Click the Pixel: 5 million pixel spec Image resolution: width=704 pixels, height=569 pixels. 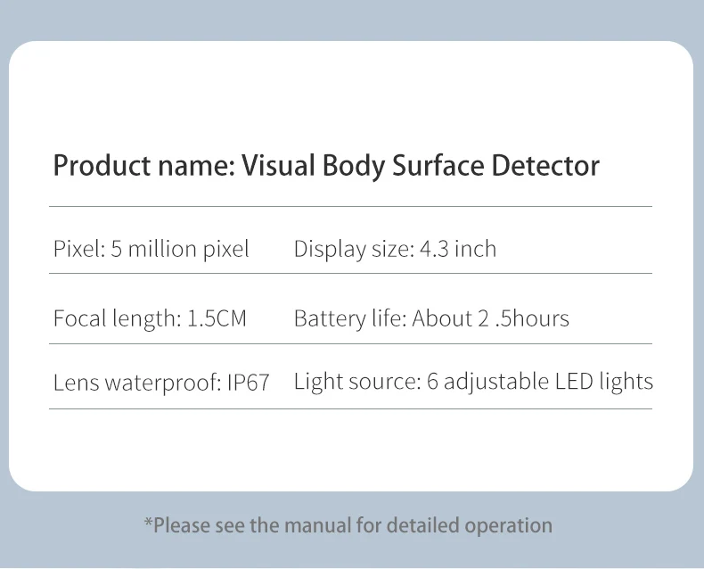pos(151,250)
